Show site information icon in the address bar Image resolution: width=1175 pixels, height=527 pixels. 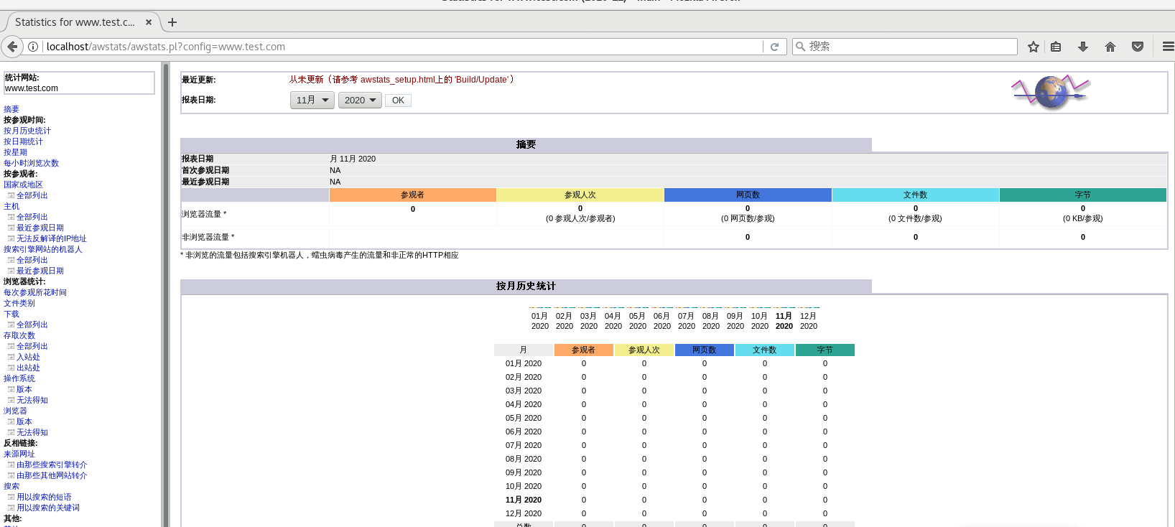(x=33, y=47)
